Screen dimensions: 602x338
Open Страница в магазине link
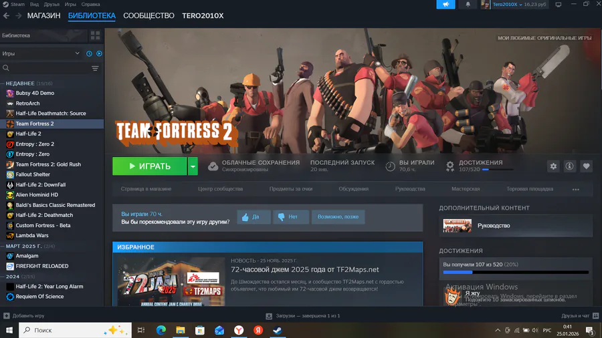(x=146, y=189)
